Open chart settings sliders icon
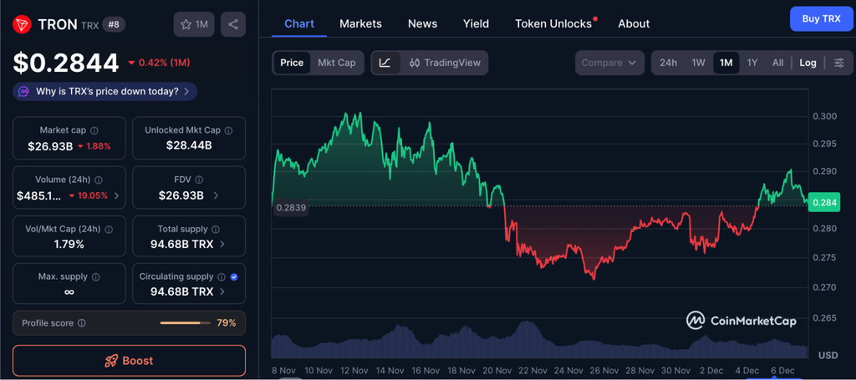 click(x=839, y=63)
